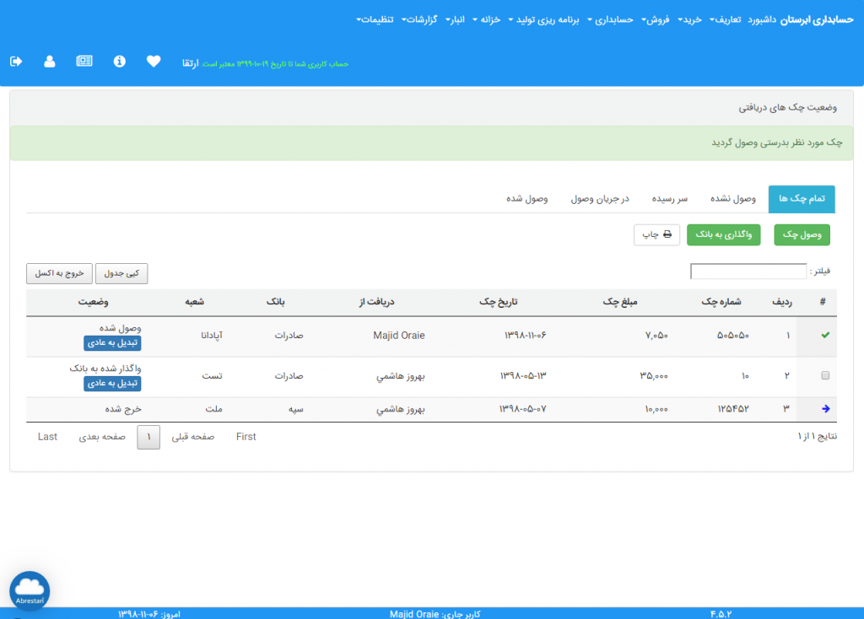The image size is (864, 619).
Task: Expand the انبار dropdown menu
Action: pos(455,20)
